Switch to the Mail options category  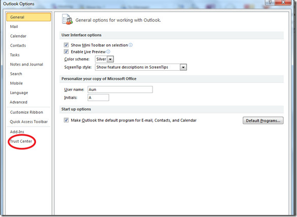tap(14, 27)
